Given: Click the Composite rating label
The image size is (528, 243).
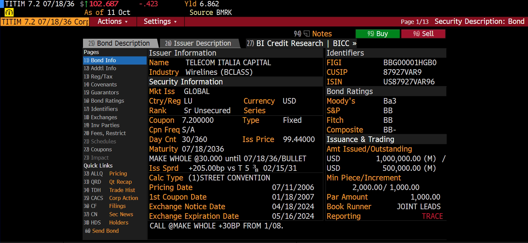Looking at the screenshot, I should click(344, 130).
